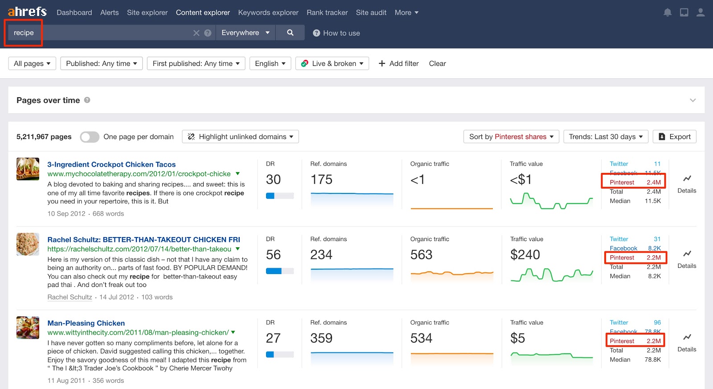Image resolution: width=713 pixels, height=389 pixels.
Task: Switch to Keywords explorer
Action: (268, 12)
